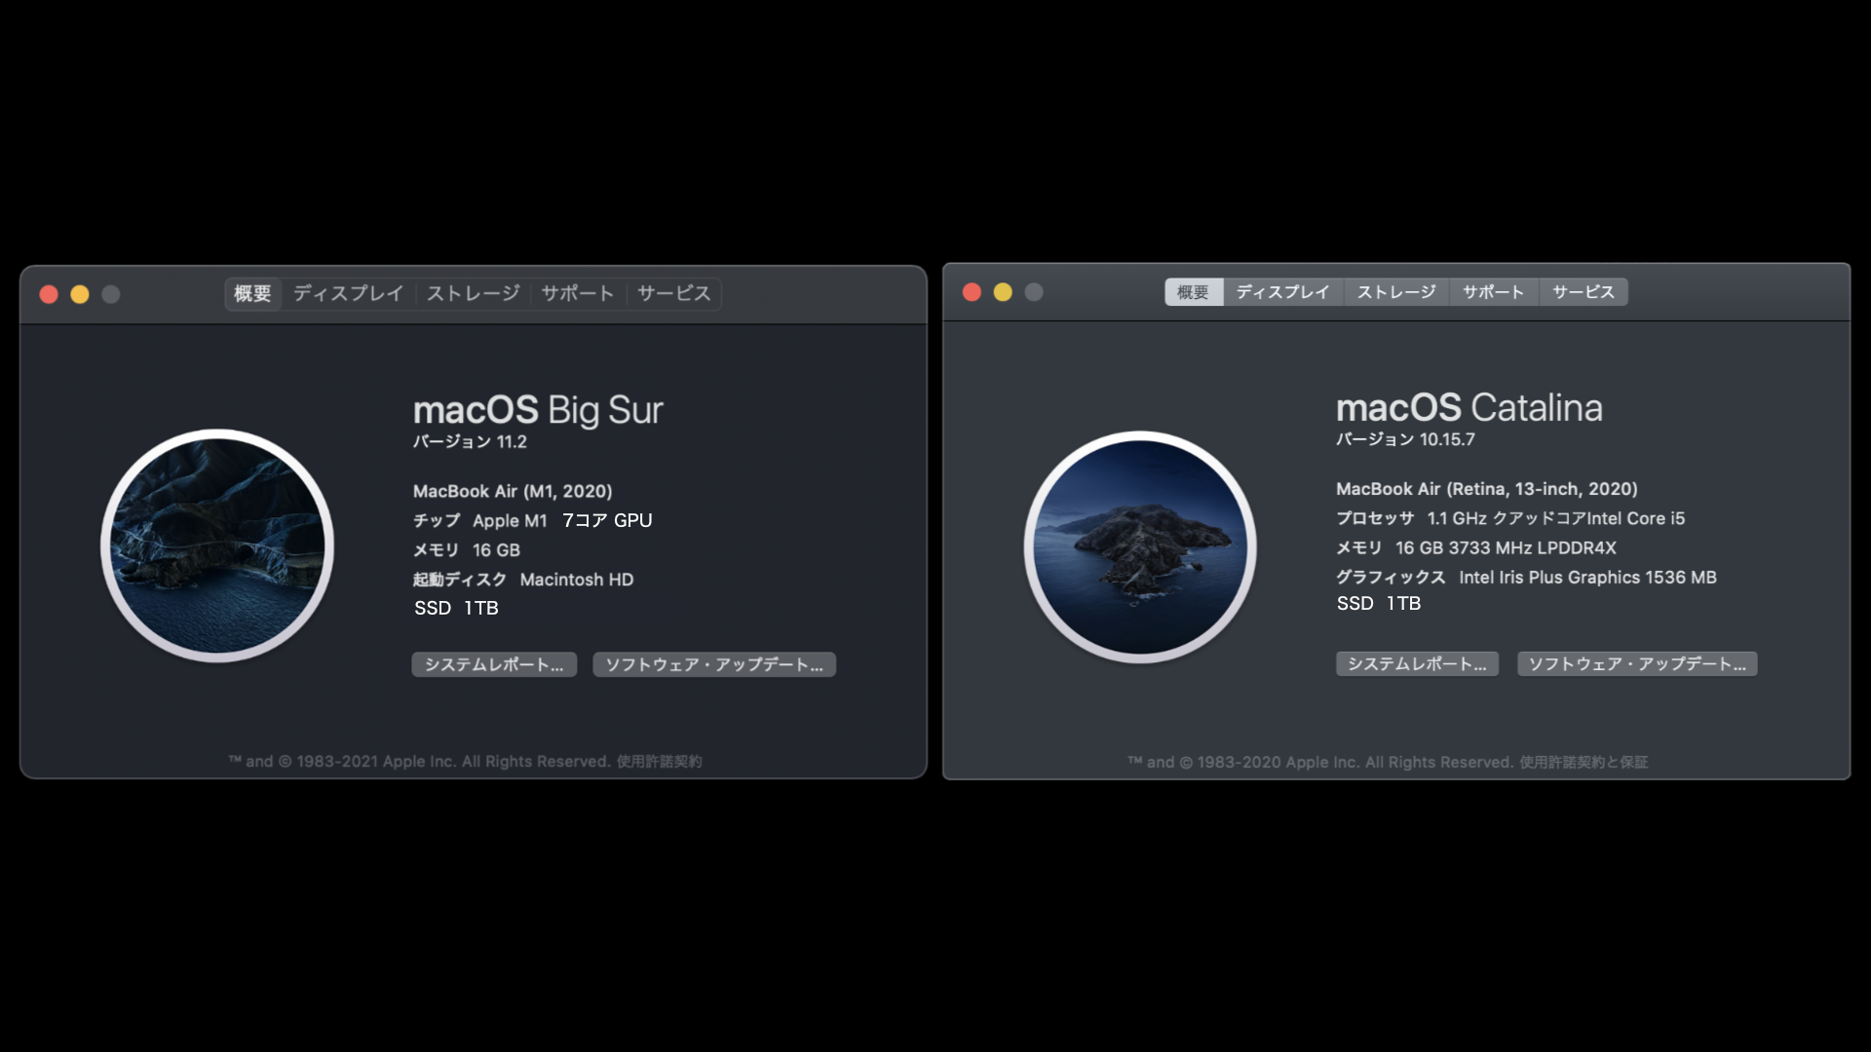The width and height of the screenshot is (1871, 1052).
Task: Open サポート tab in Big Sur window
Action: click(578, 293)
